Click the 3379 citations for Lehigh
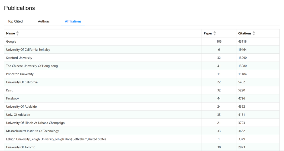 tap(242, 139)
